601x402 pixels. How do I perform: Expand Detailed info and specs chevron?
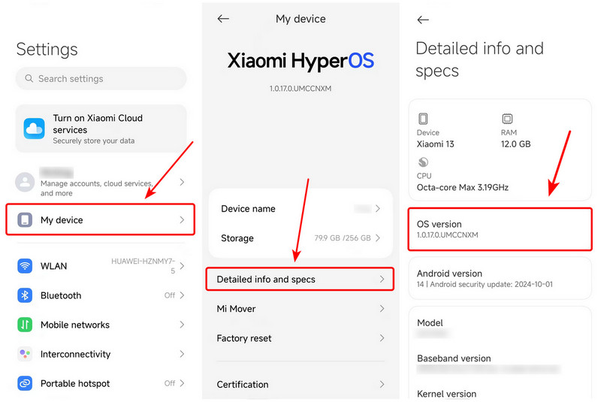tap(382, 279)
